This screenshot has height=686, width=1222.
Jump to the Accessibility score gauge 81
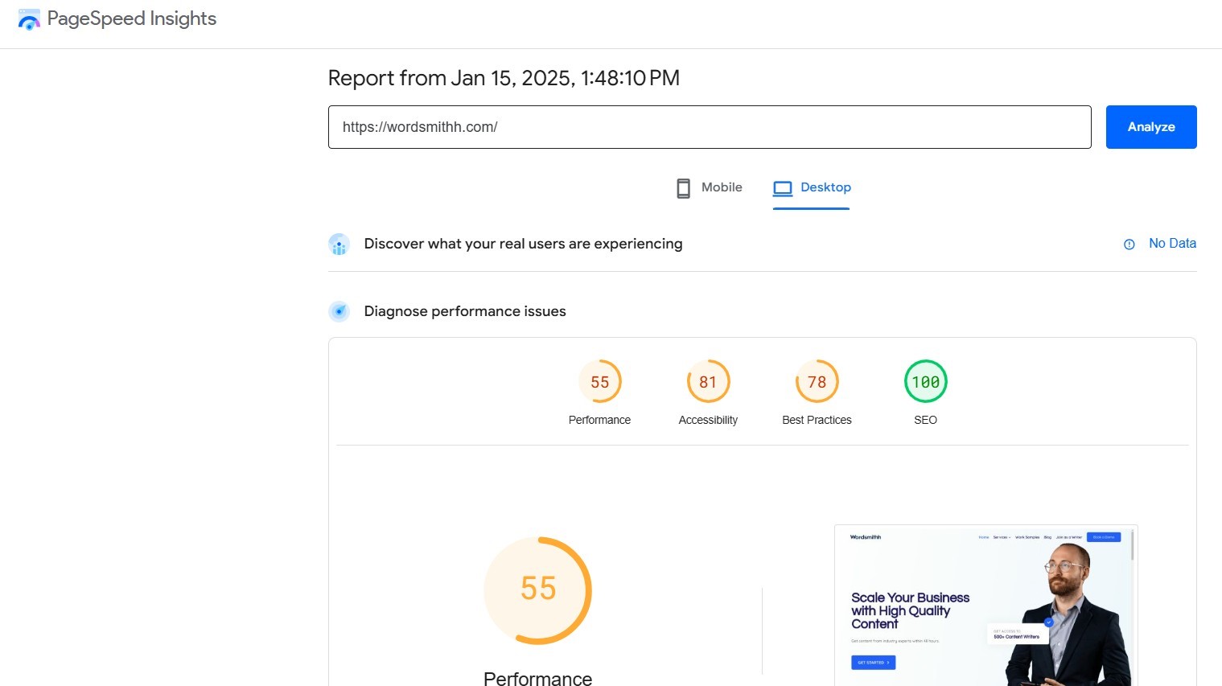click(708, 382)
